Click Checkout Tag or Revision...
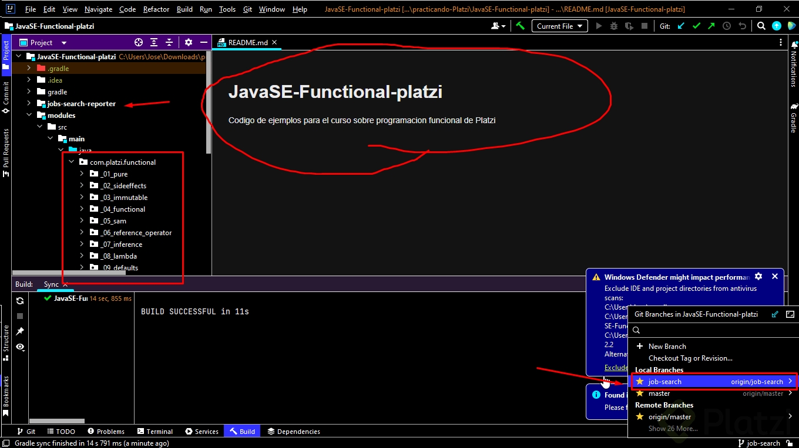This screenshot has height=448, width=799. click(690, 358)
